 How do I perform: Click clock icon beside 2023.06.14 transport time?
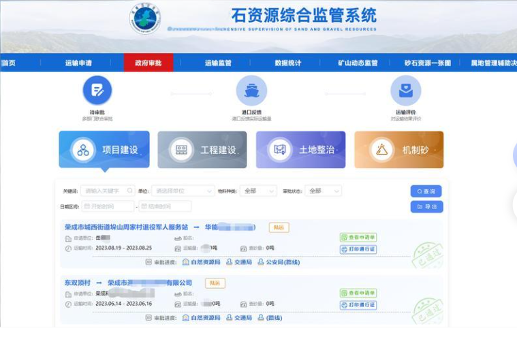pos(68,304)
